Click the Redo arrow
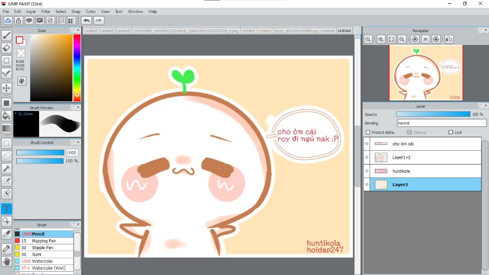The height and width of the screenshot is (275, 489). coord(98,21)
